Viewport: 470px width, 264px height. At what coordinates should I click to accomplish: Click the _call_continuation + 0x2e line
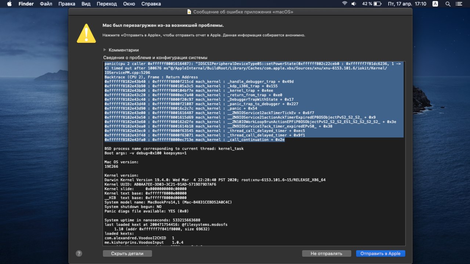point(195,140)
